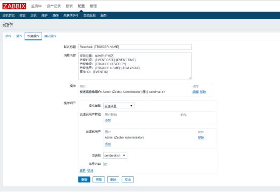Viewport: 280px width, 192px height.
Task: Go to 模板 in the submenu bar
Action: click(23, 15)
